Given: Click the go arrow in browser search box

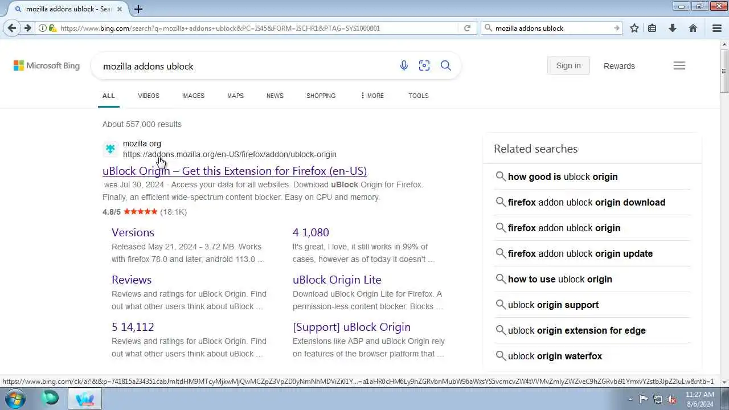Looking at the screenshot, I should [x=617, y=28].
